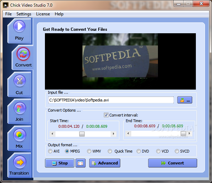Open the Help menu
Viewport: 212px width, 183px height.
[x=59, y=14]
